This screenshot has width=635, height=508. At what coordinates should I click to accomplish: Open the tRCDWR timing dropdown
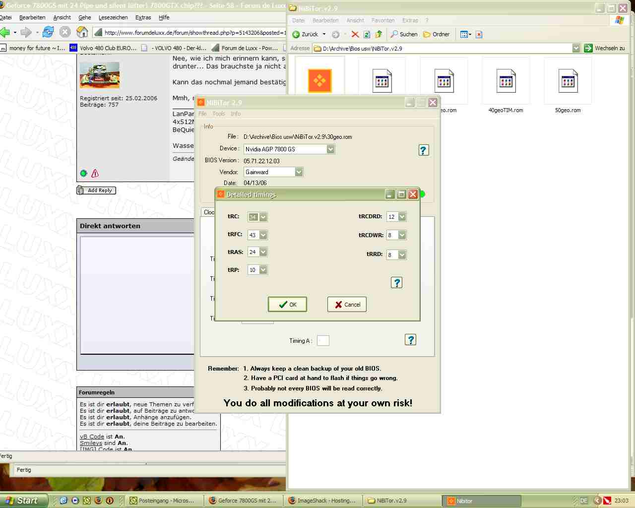tap(402, 235)
